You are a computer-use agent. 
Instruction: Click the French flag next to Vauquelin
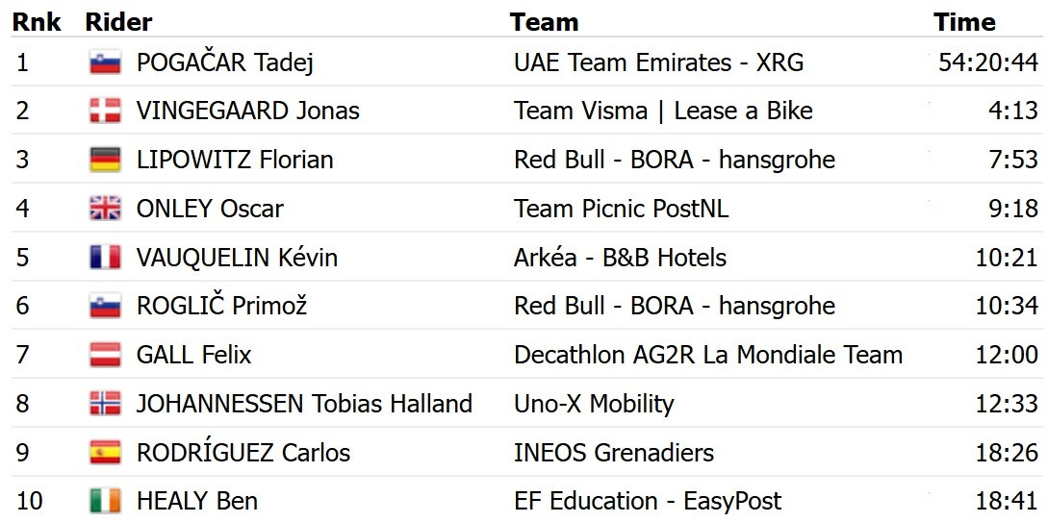tap(105, 257)
